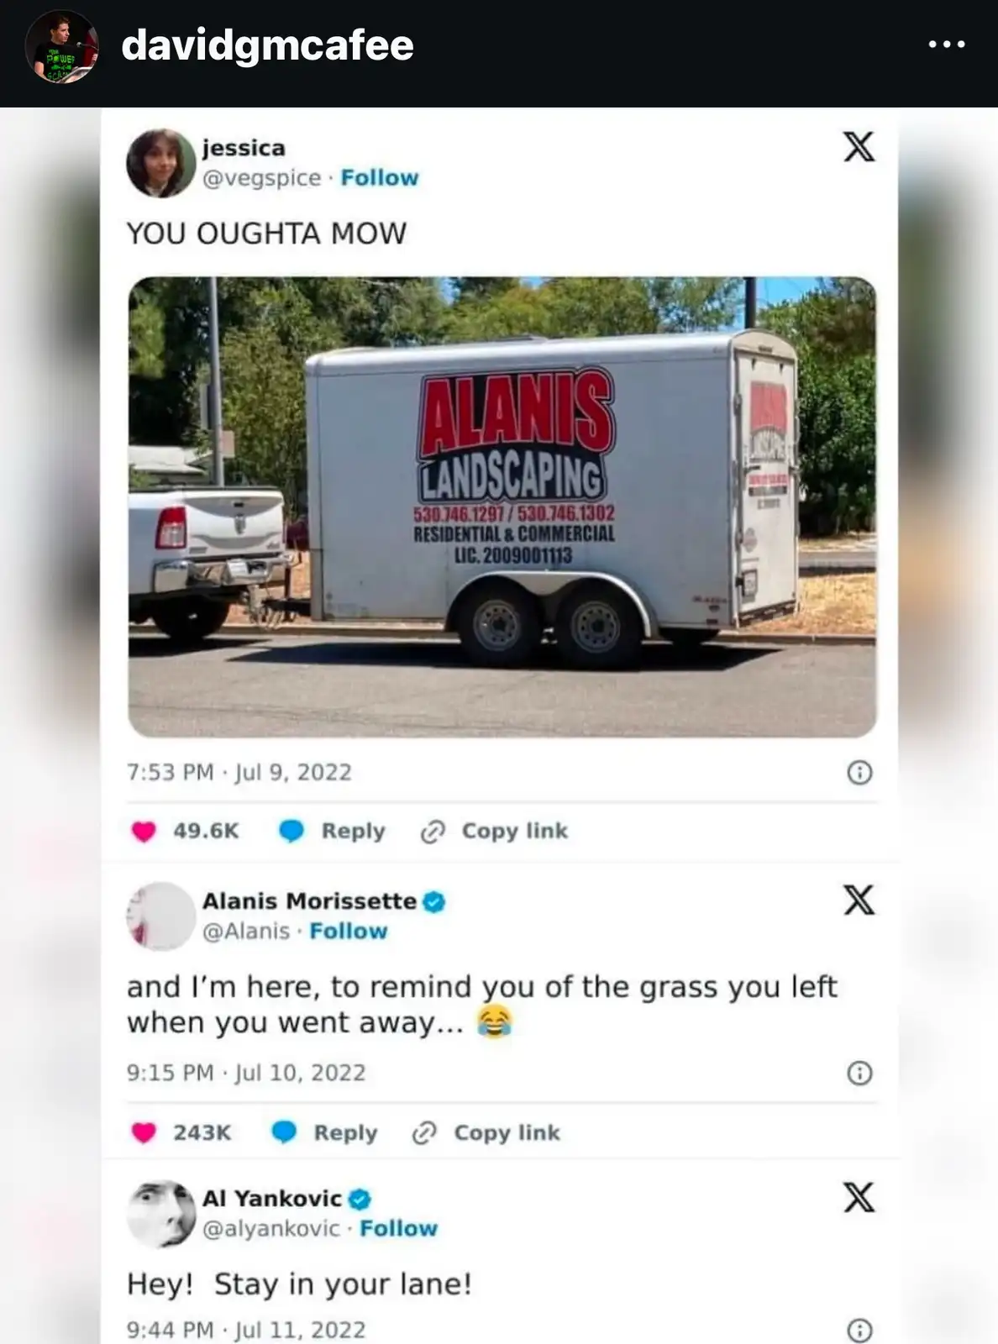Open the Alanis Landscaping trailer photo
This screenshot has height=1344, width=998.
[x=502, y=507]
